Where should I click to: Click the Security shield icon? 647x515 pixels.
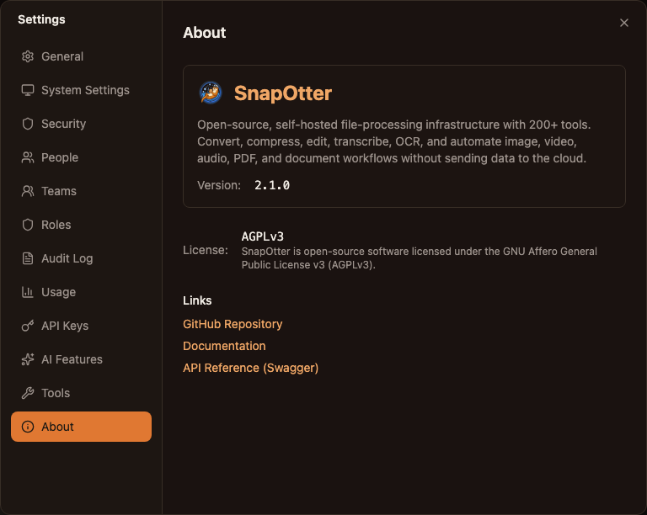tap(28, 124)
